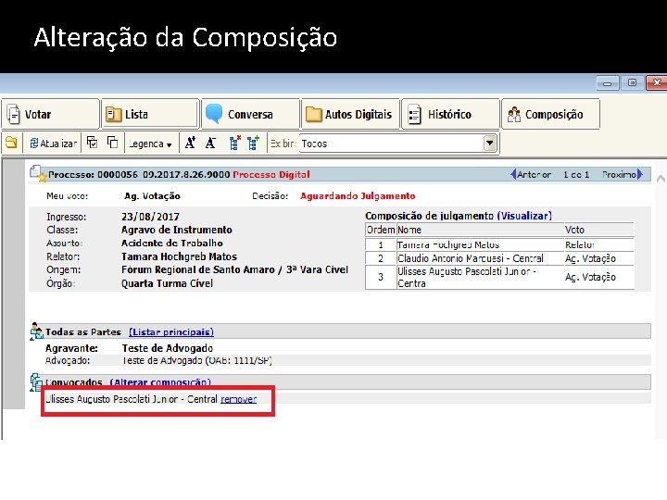Open the Composição tab
Screen dimensions: 667x500
coord(550,114)
